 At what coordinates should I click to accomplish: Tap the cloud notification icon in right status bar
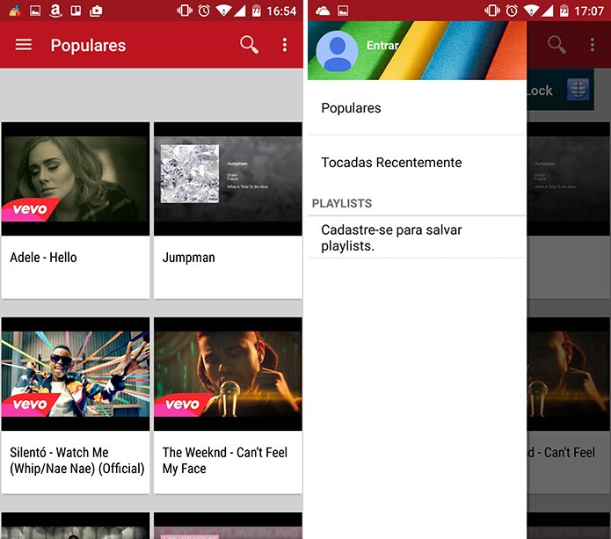323,11
